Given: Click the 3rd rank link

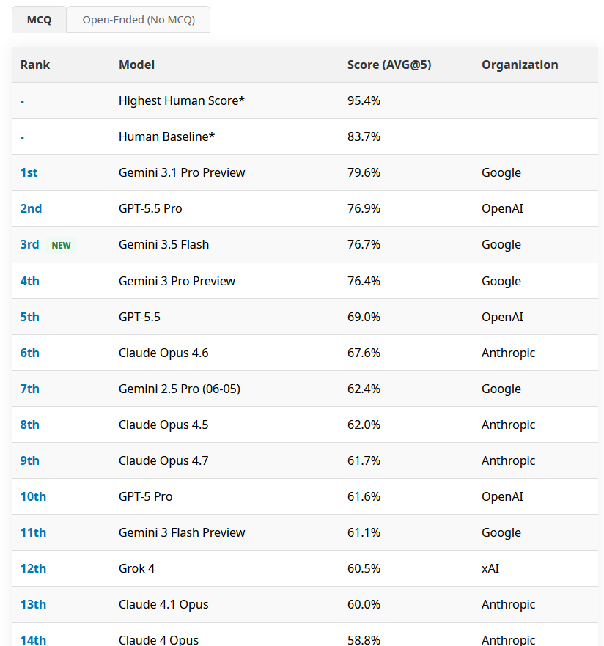Looking at the screenshot, I should click(29, 244).
